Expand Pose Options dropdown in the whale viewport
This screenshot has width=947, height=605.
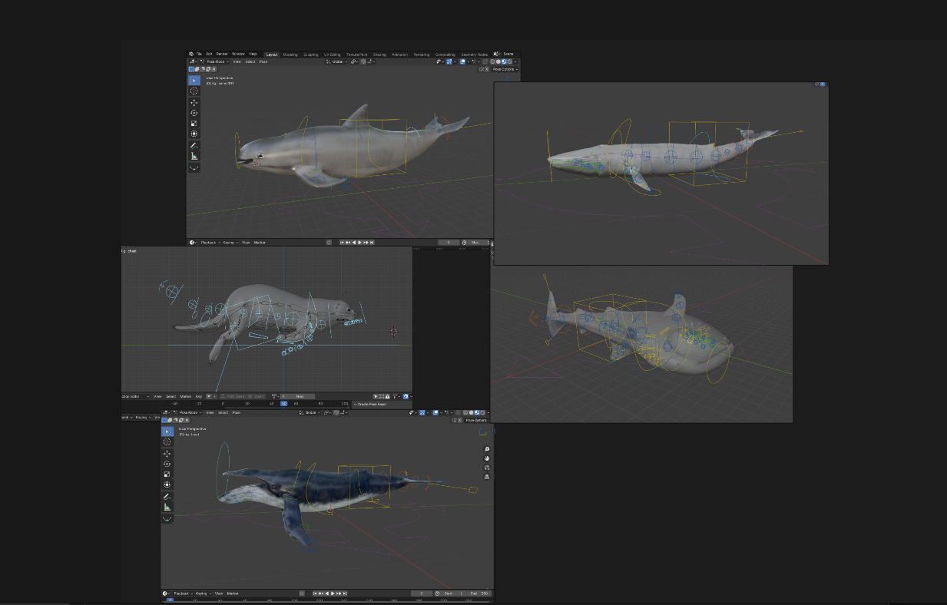476,420
